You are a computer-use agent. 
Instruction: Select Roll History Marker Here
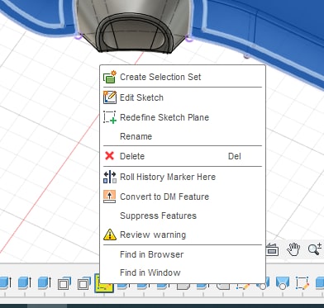click(x=182, y=177)
